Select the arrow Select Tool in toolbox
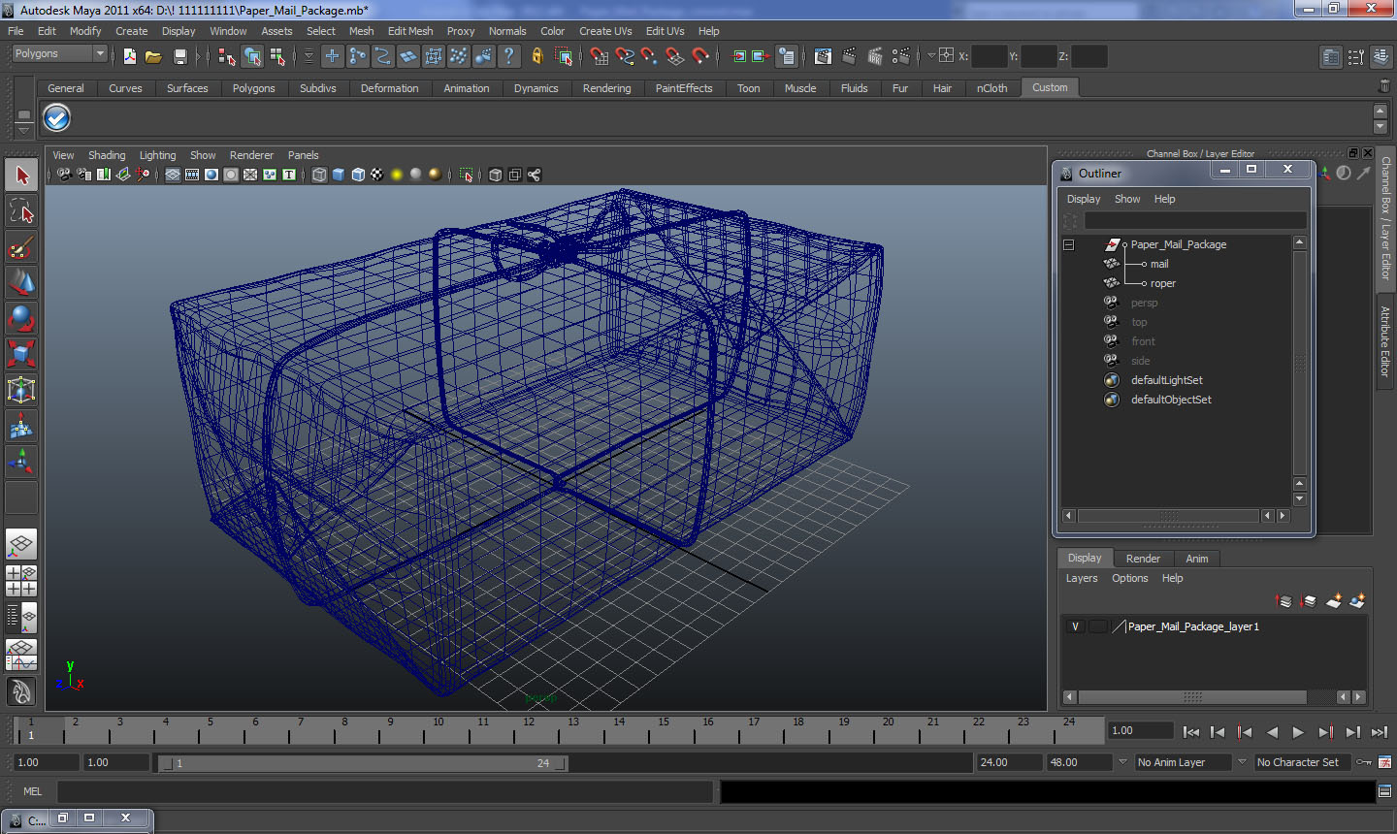Image resolution: width=1397 pixels, height=834 pixels. [x=21, y=176]
